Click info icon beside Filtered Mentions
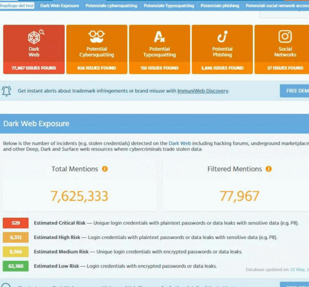309x287 pixels. (268, 169)
